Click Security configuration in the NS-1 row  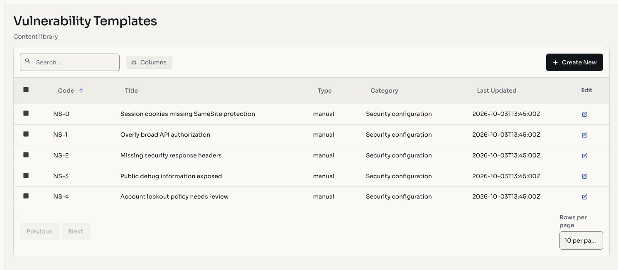pos(399,135)
